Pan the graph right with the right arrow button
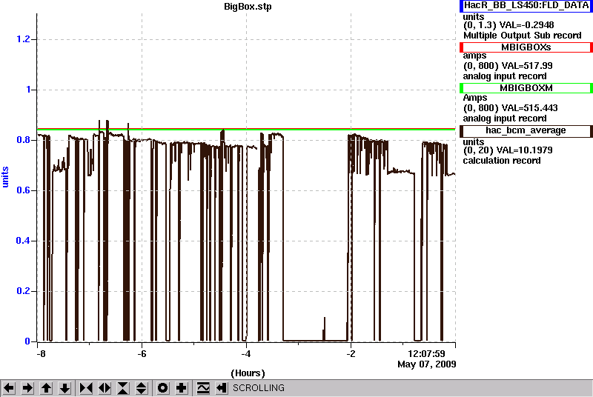Viewport: 593px width, 397px height. coord(27,388)
